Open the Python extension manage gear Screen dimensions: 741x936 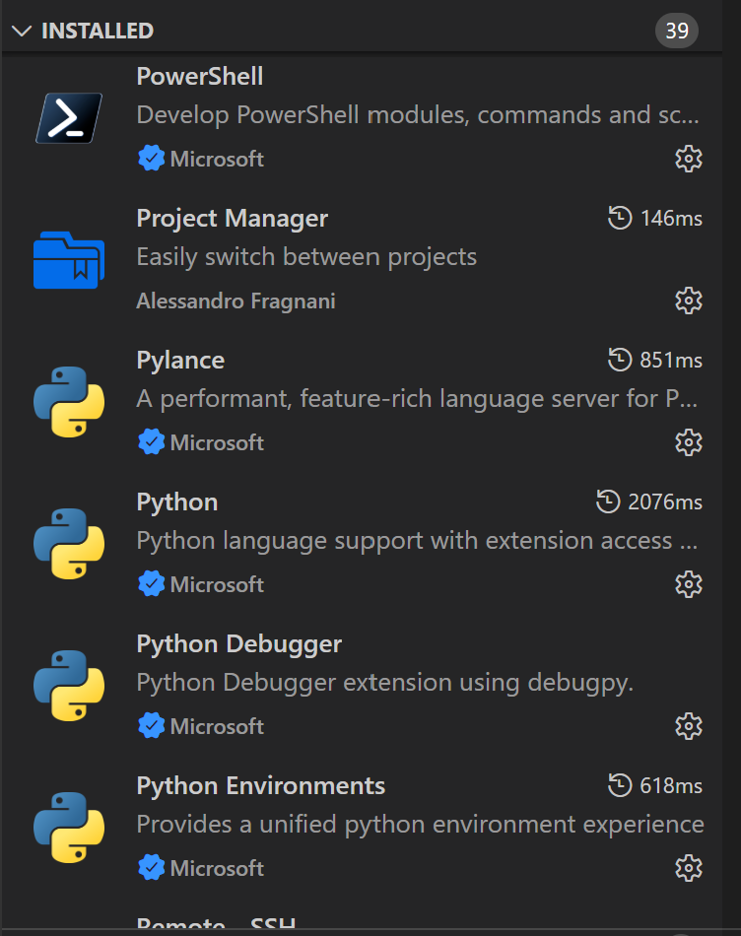tap(689, 584)
